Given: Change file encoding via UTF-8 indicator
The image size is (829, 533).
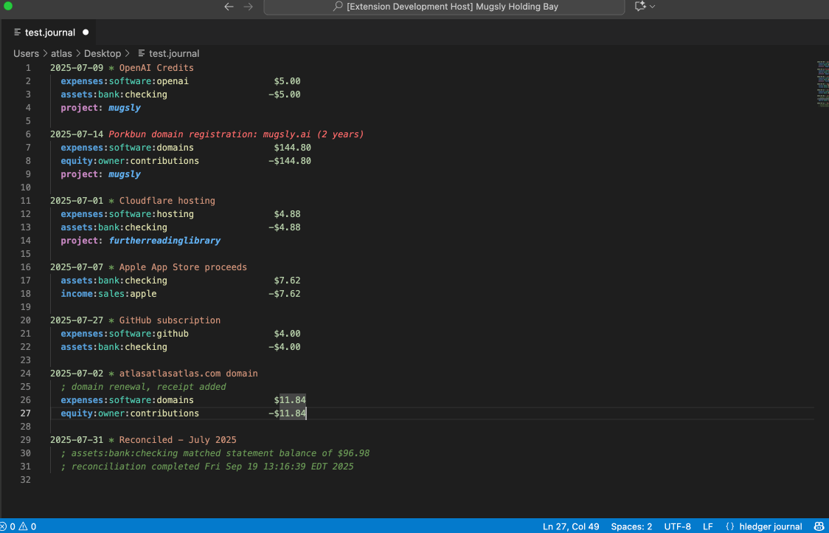Looking at the screenshot, I should [677, 526].
